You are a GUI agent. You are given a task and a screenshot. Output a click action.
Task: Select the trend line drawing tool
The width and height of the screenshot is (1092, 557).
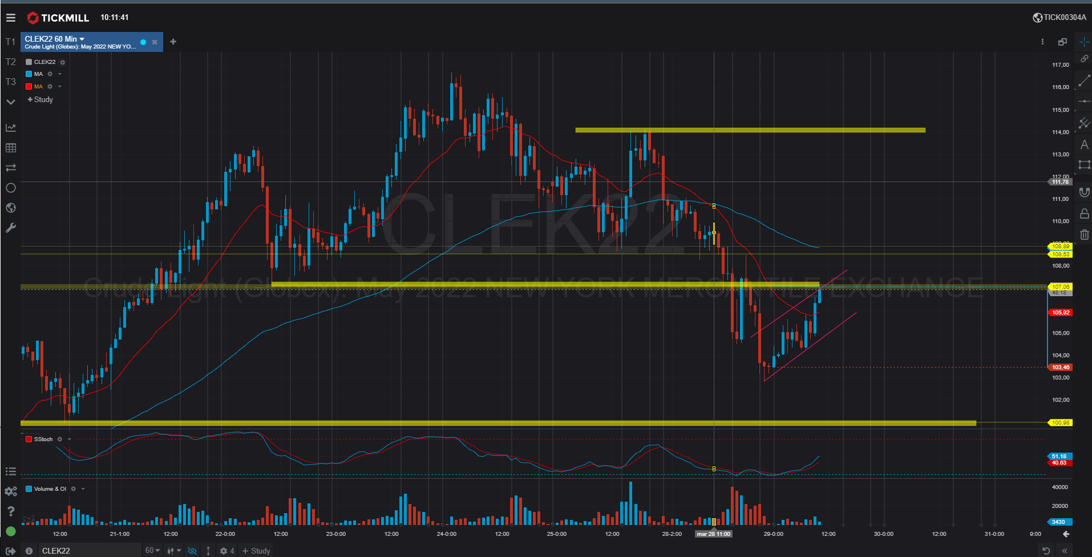(1084, 81)
